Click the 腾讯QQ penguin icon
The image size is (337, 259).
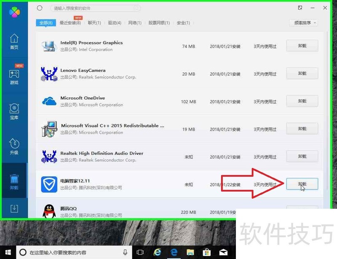49,211
